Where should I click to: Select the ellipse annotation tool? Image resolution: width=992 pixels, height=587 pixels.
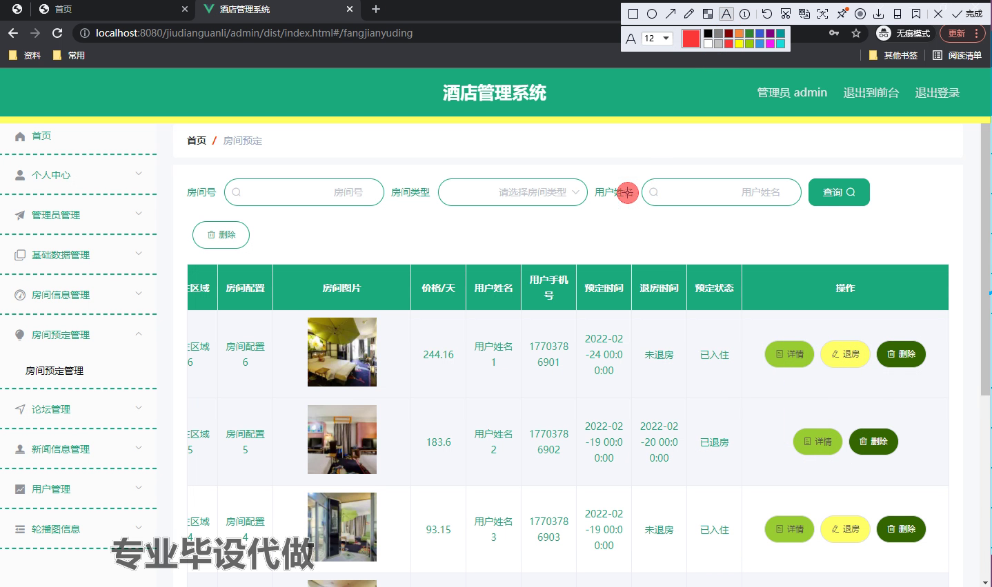[652, 14]
